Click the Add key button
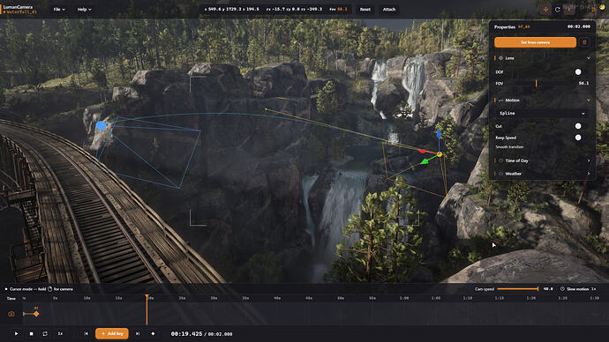This screenshot has width=609, height=342. [x=112, y=333]
